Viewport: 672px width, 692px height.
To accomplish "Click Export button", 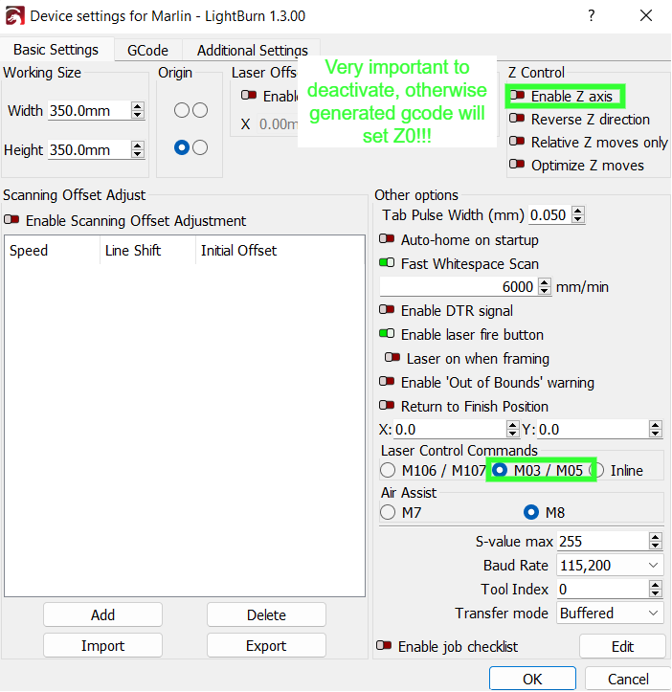I will click(x=266, y=646).
